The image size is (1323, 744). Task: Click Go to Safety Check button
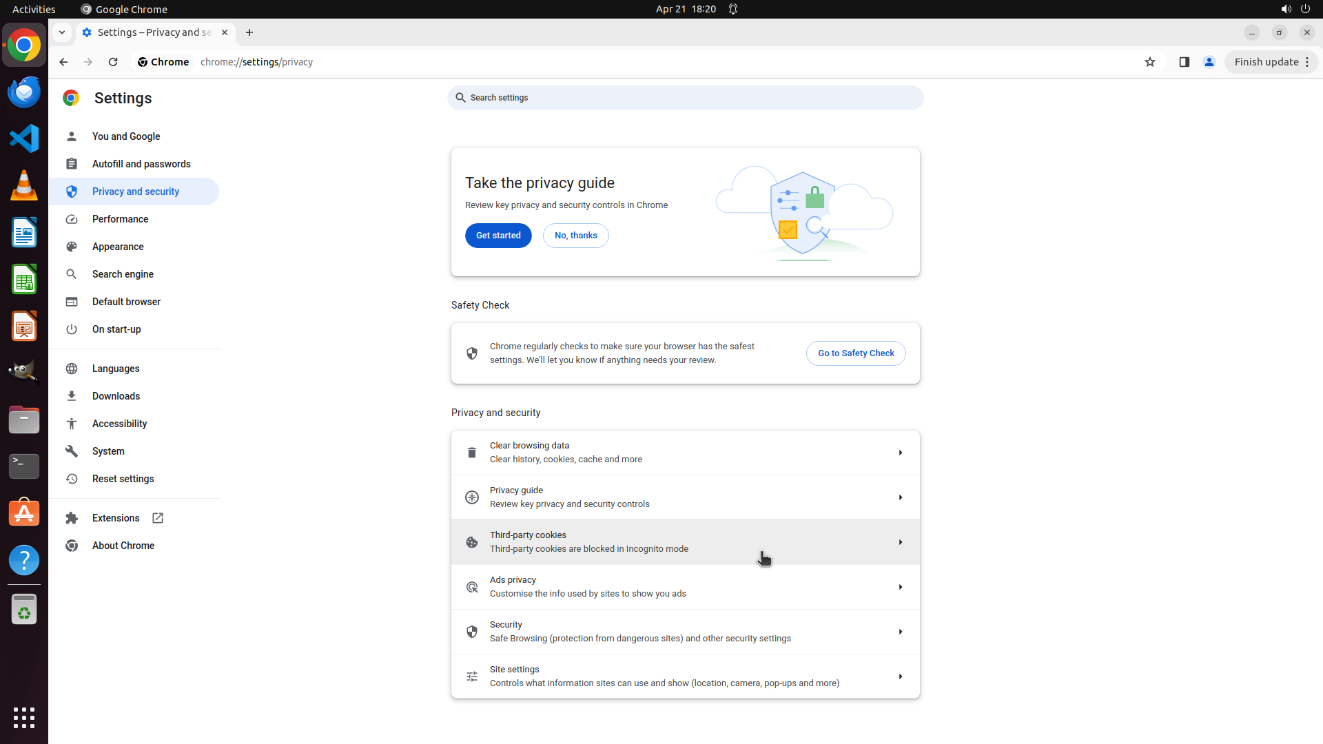(x=855, y=353)
